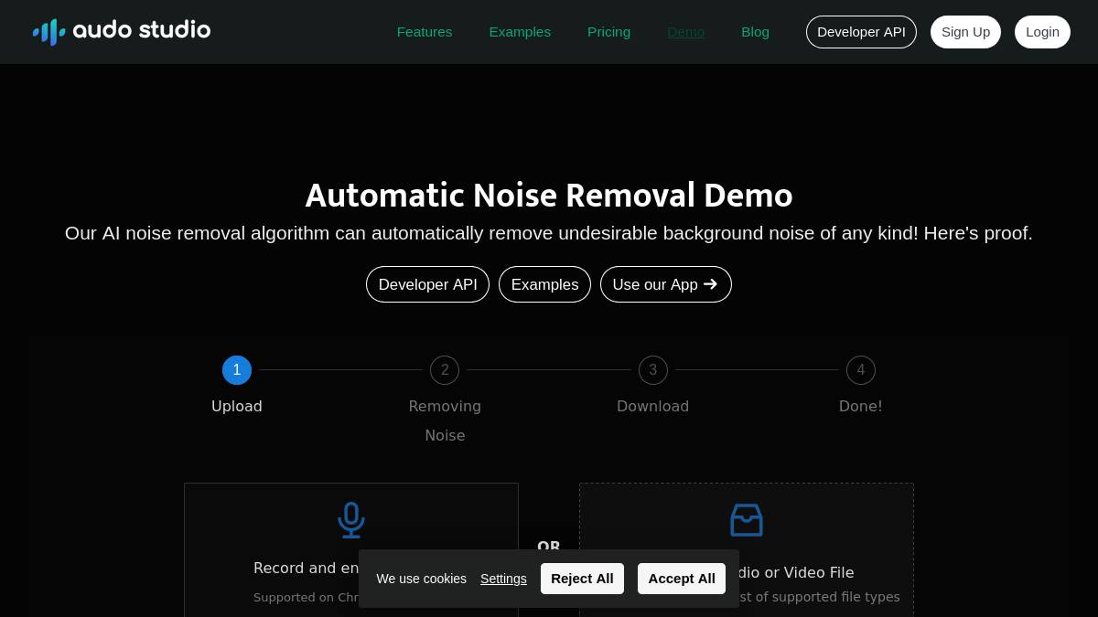This screenshot has width=1098, height=617.
Task: Open the Features menu item
Action: pyautogui.click(x=425, y=32)
